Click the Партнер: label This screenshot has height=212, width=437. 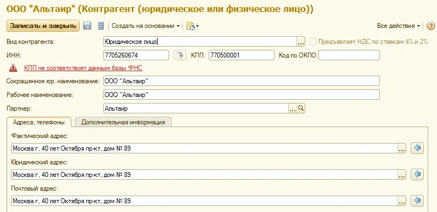pyautogui.click(x=19, y=108)
